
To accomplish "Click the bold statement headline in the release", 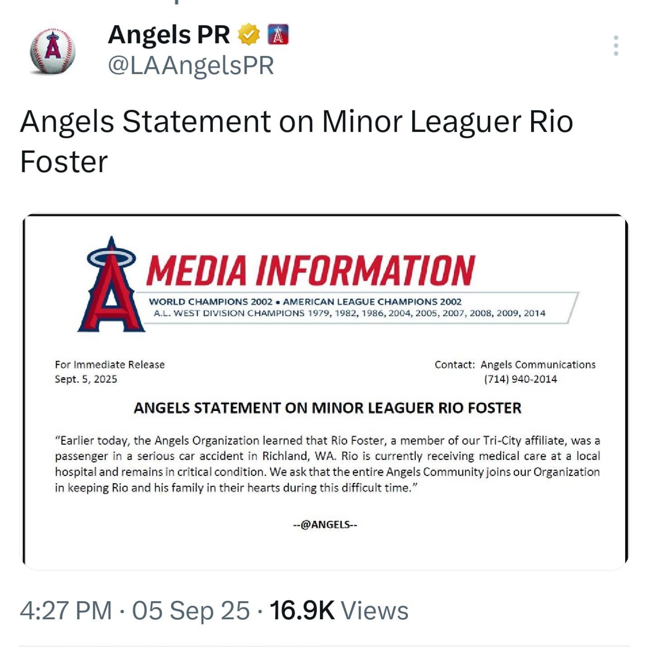I will (x=327, y=408).
